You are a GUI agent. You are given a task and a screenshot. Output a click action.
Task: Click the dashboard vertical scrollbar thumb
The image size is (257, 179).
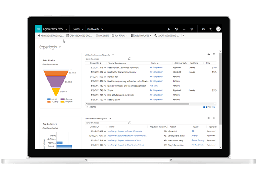[220, 89]
